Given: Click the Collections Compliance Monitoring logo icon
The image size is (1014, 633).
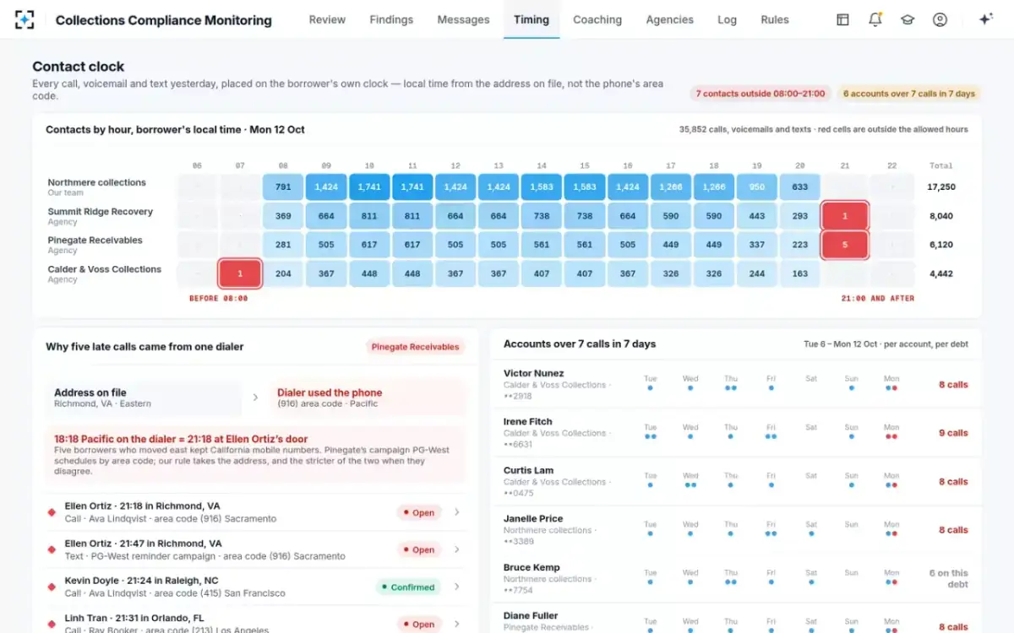Looking at the screenshot, I should pos(25,19).
